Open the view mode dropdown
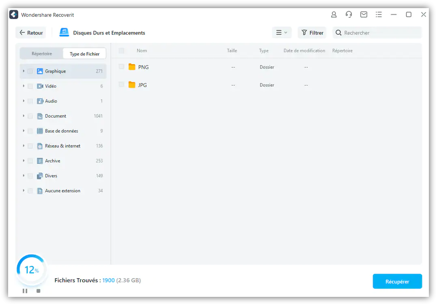The image size is (437, 305). tap(282, 32)
